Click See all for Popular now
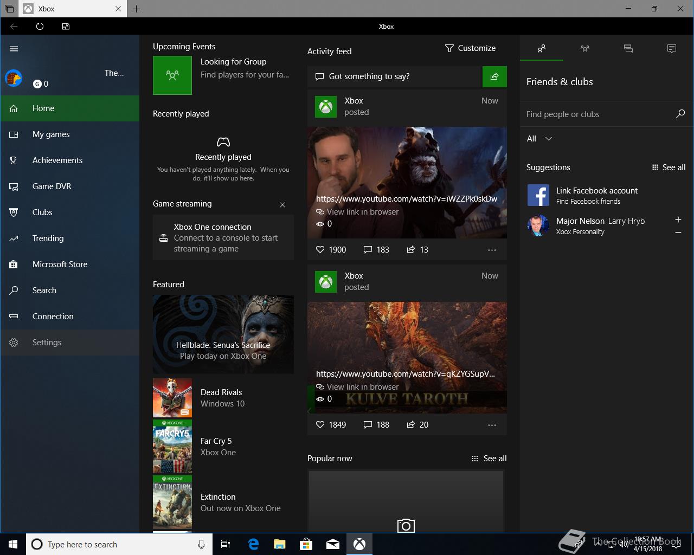Screen dimensions: 694x555 click(489, 459)
